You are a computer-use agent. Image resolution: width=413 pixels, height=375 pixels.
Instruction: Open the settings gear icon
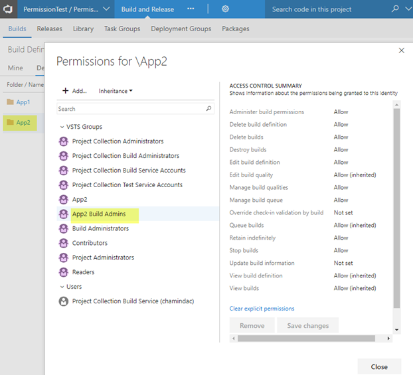[x=225, y=9]
